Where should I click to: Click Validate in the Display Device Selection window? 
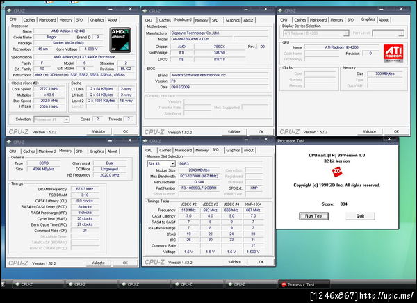coord(370,131)
